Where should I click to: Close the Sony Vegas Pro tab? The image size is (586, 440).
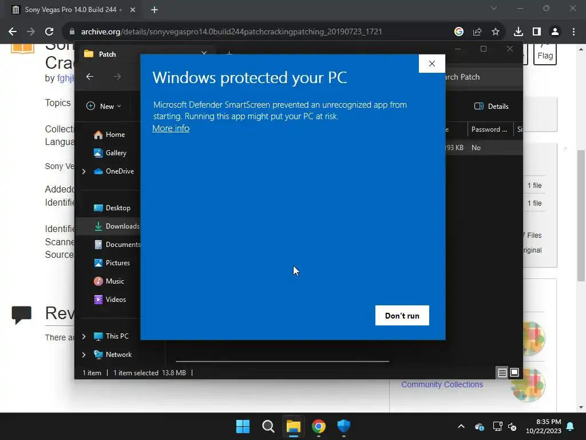[133, 10]
